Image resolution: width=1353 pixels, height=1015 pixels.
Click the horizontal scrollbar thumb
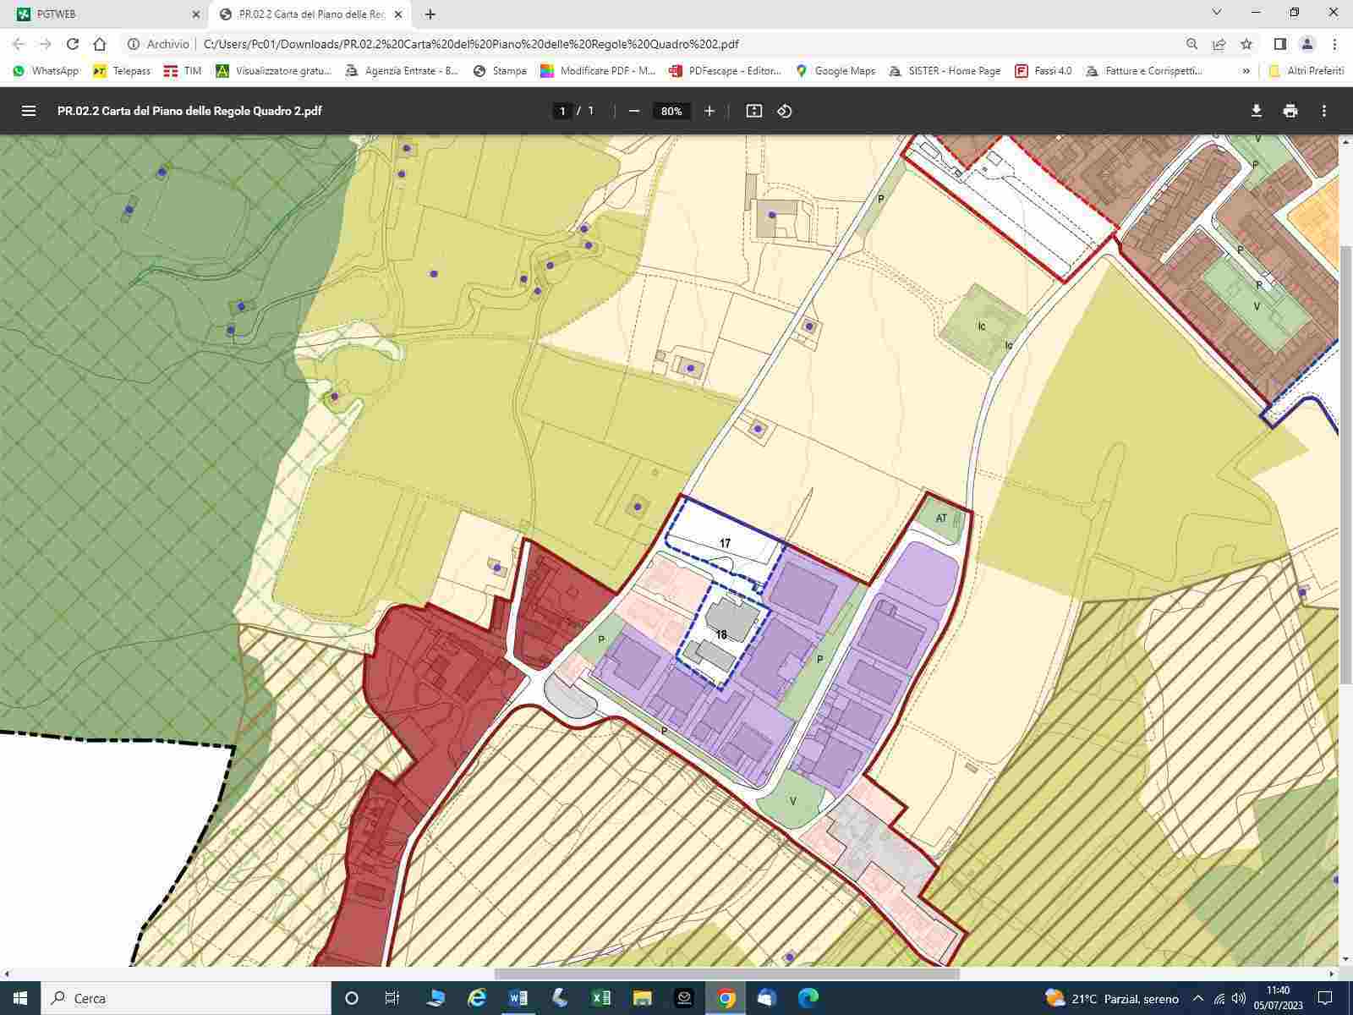[727, 974]
